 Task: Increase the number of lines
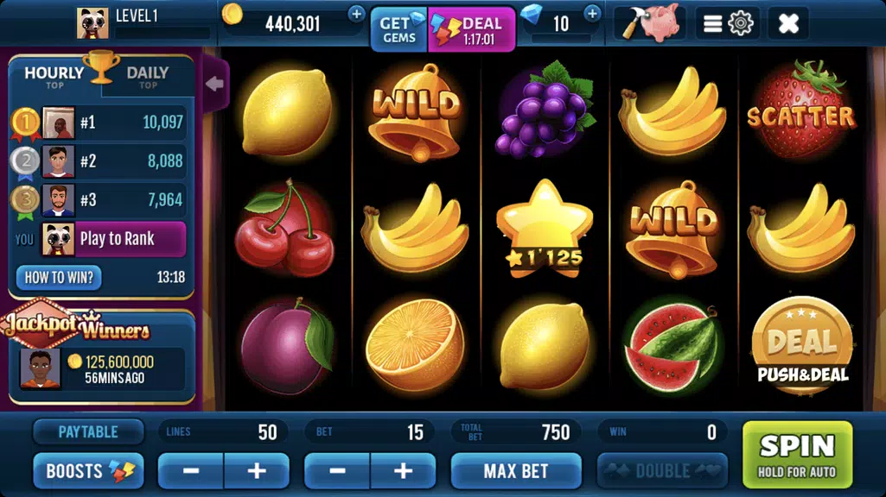pos(257,470)
